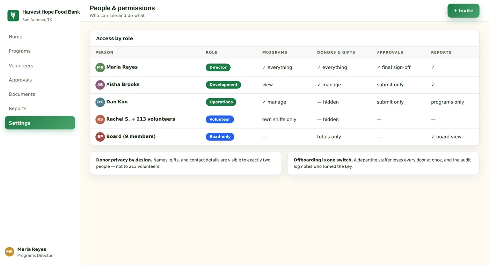The width and height of the screenshot is (489, 265).
Task: Navigate to Approvals in the sidebar
Action: point(40,80)
